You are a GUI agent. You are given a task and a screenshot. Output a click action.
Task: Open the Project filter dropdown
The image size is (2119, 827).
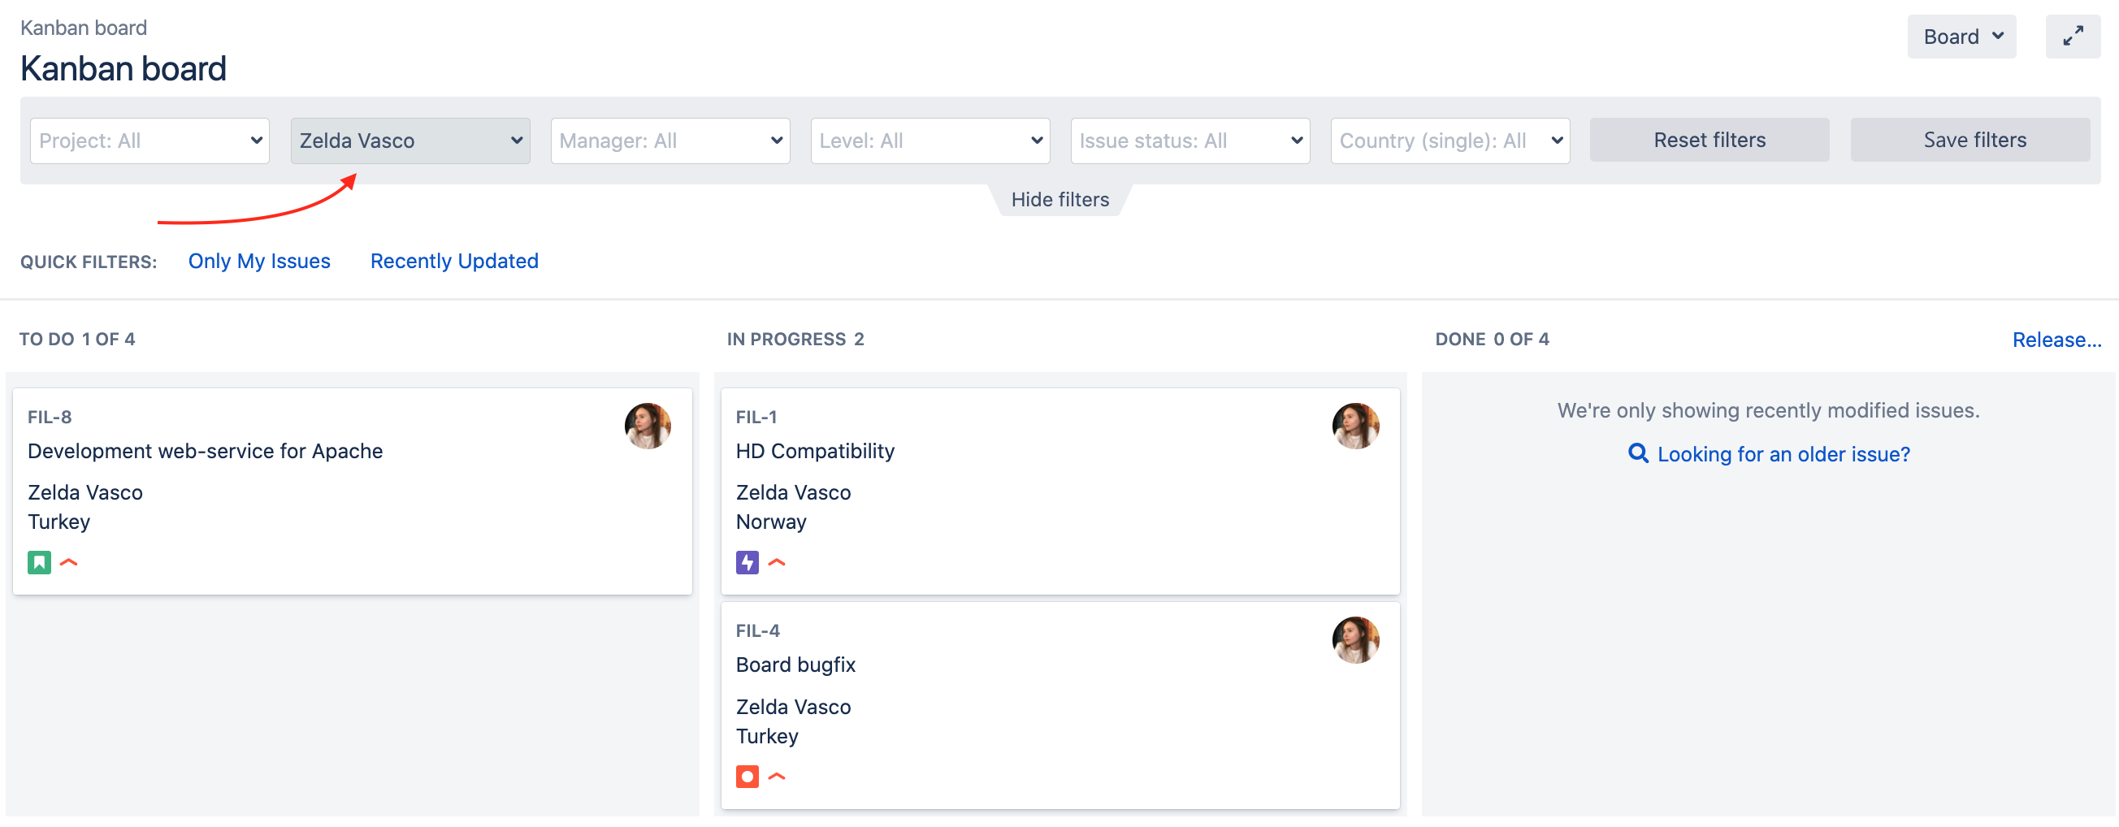coord(149,141)
